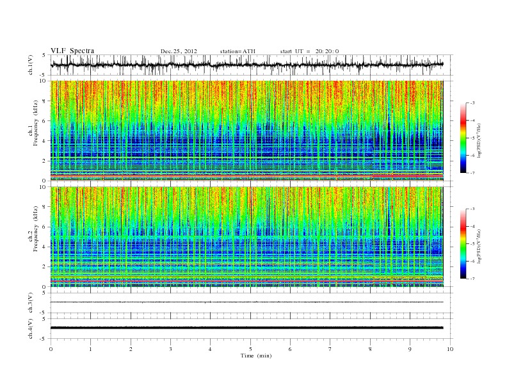
Task: Click time axis tick label "0"
Action: [51, 349]
